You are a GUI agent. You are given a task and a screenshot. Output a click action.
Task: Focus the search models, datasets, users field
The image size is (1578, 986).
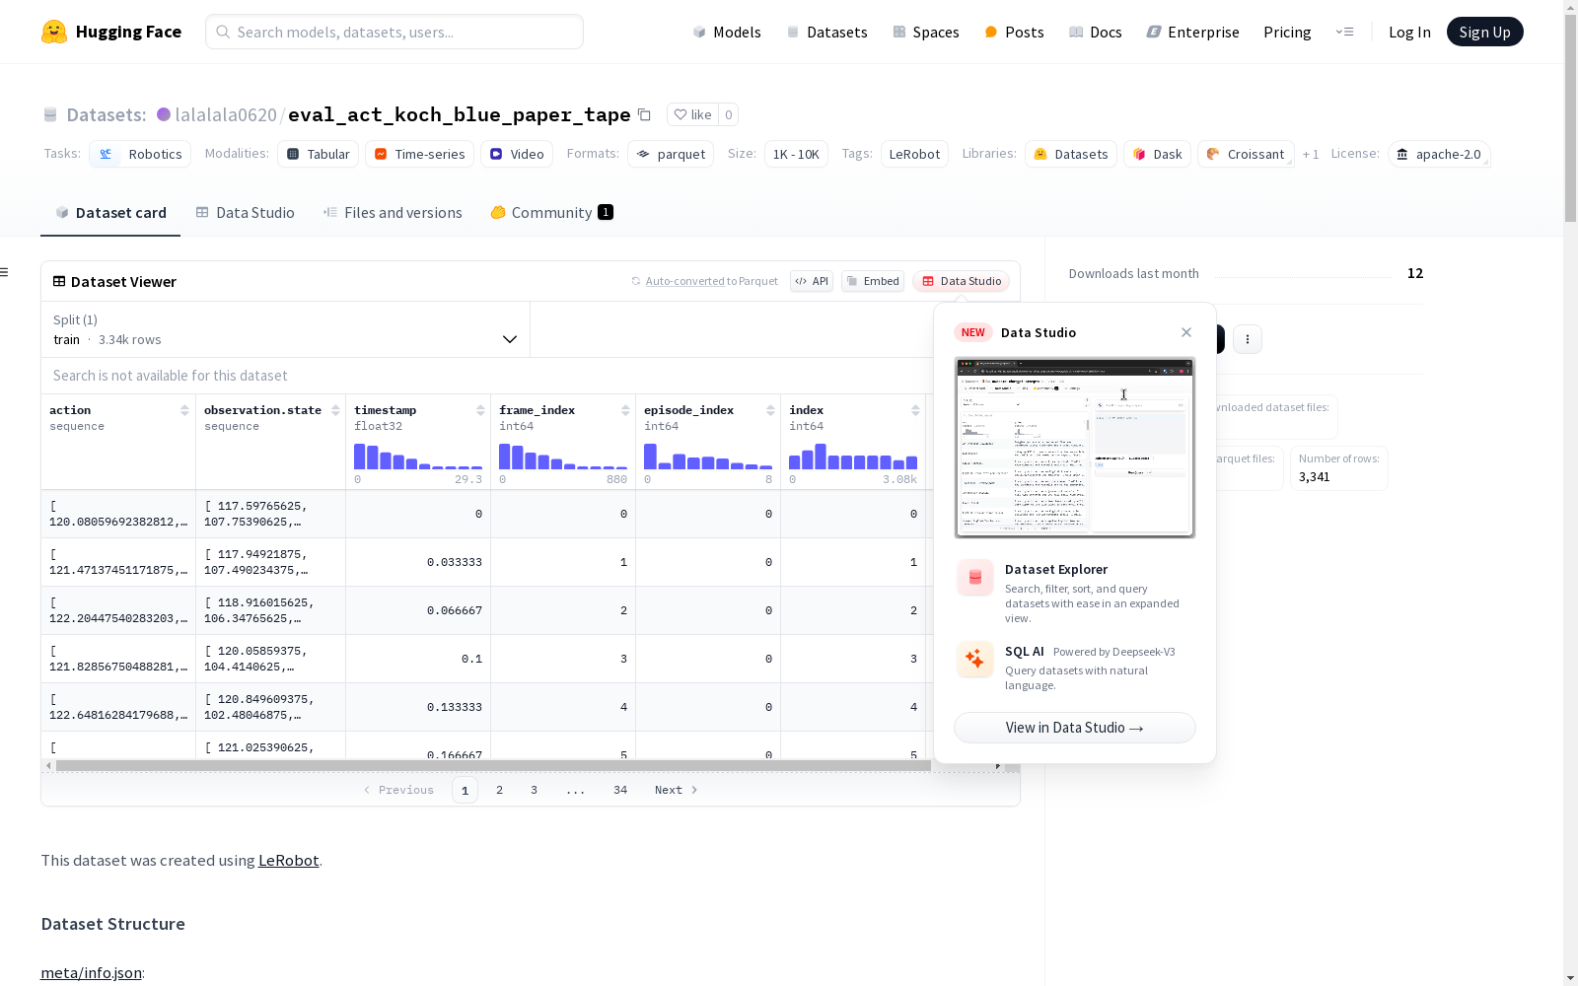click(x=394, y=32)
